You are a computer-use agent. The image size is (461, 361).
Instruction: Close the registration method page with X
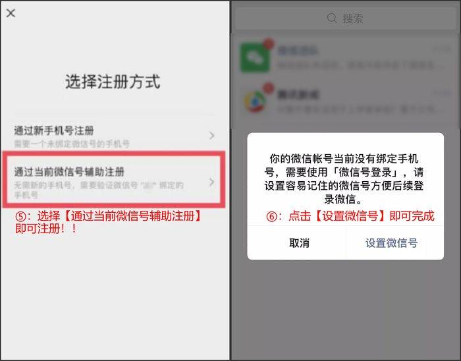tap(11, 13)
